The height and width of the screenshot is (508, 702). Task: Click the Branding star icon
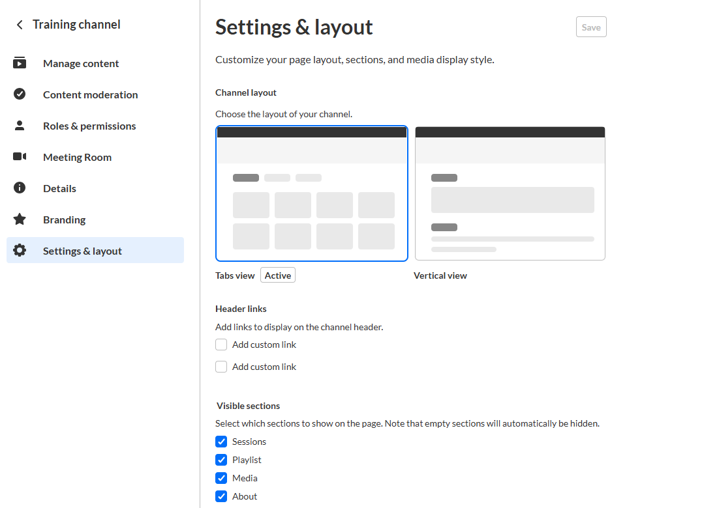tap(20, 219)
